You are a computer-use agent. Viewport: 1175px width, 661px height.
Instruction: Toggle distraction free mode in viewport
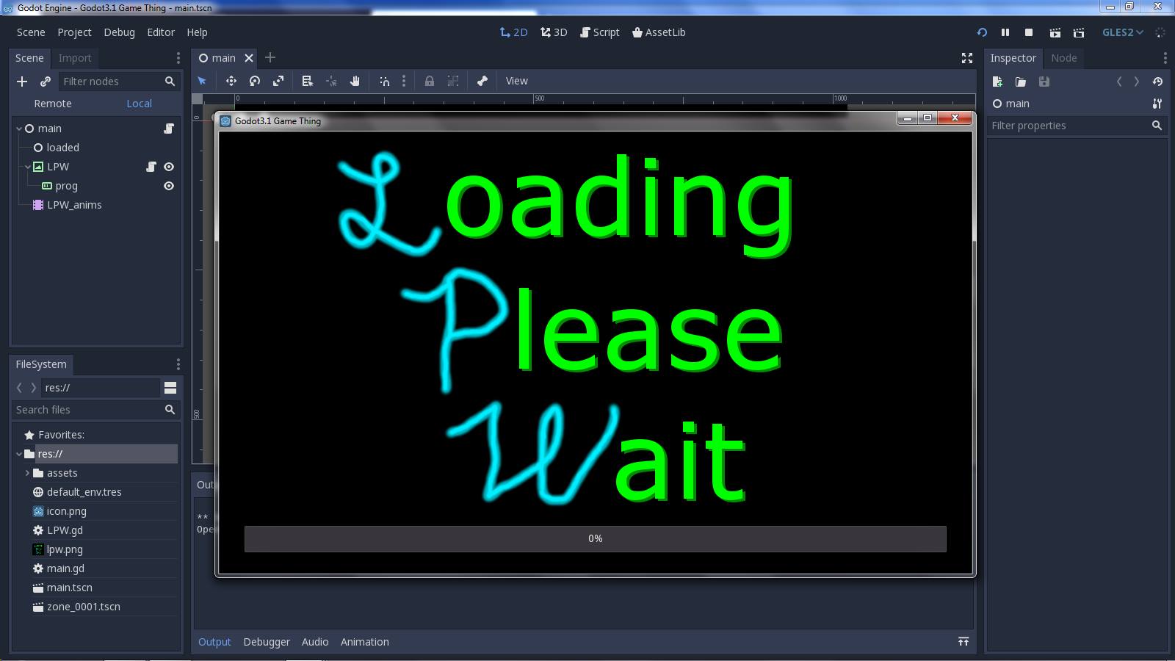point(967,58)
